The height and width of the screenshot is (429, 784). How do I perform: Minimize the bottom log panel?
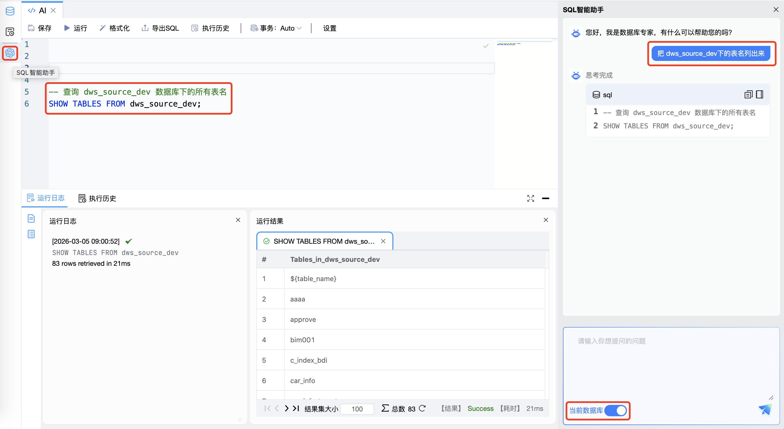545,198
